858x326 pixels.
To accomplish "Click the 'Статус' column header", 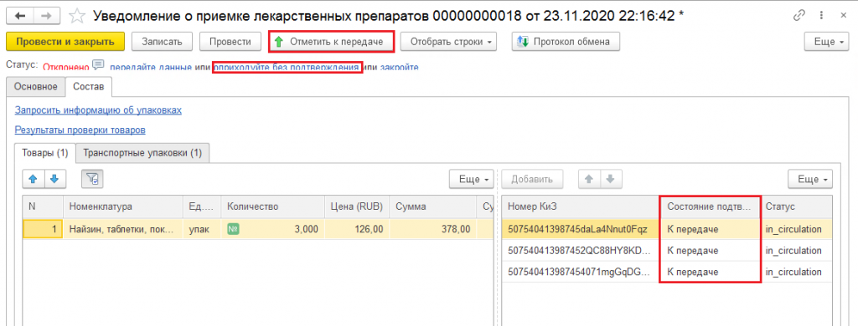I will pyautogui.click(x=796, y=206).
